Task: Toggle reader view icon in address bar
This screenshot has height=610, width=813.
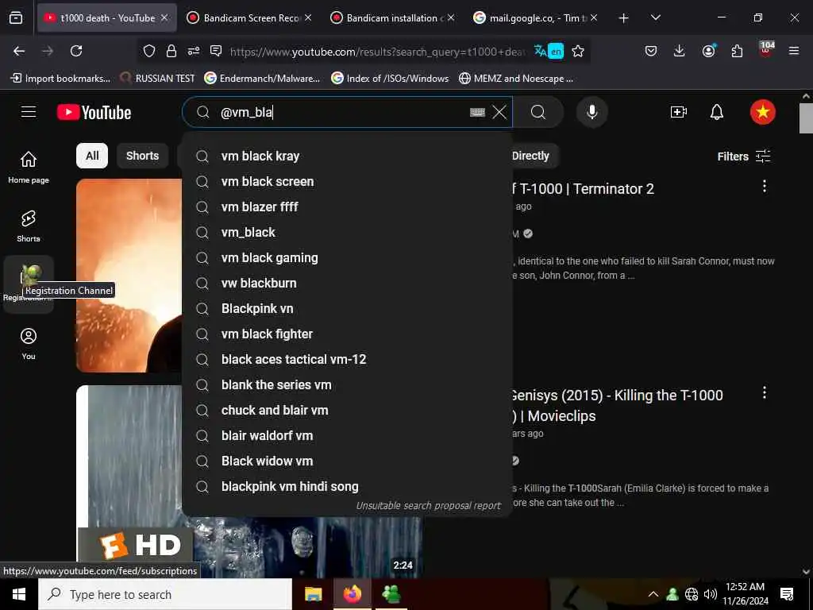Action: pyautogui.click(x=216, y=51)
